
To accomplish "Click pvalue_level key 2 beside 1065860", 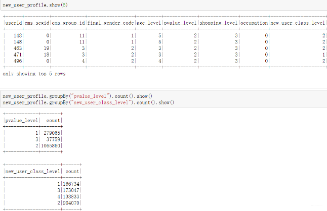I will (37, 146).
